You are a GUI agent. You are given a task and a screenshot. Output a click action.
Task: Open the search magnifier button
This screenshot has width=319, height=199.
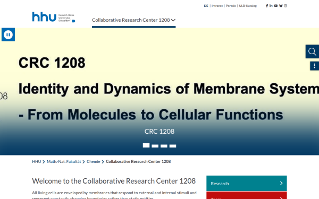click(x=312, y=51)
